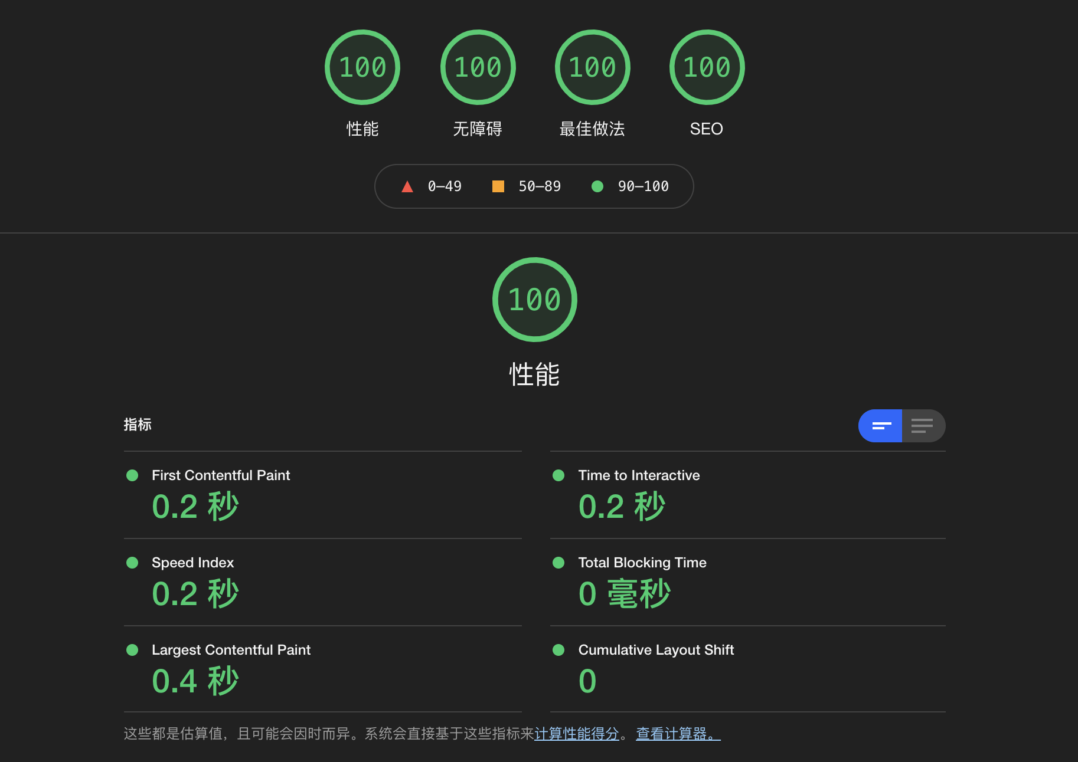Image resolution: width=1078 pixels, height=762 pixels.
Task: Click the green indicator beside Cumulative Layout Shift
Action: point(558,650)
